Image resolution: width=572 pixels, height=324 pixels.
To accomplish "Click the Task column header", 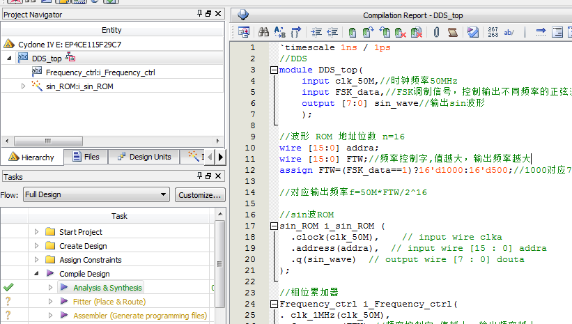I will (x=119, y=216).
